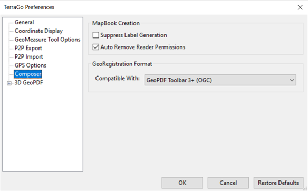Image resolution: width=308 pixels, height=191 pixels.
Task: Expand the 3D GeoPDF tree node
Action: tap(9, 83)
